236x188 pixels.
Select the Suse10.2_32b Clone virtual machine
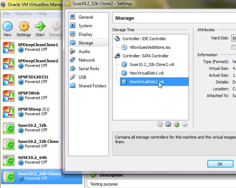[x=32, y=144]
